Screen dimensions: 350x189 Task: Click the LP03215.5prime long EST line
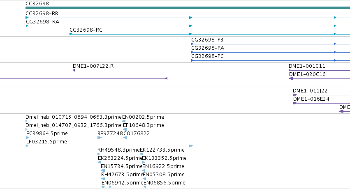click(x=109, y=146)
